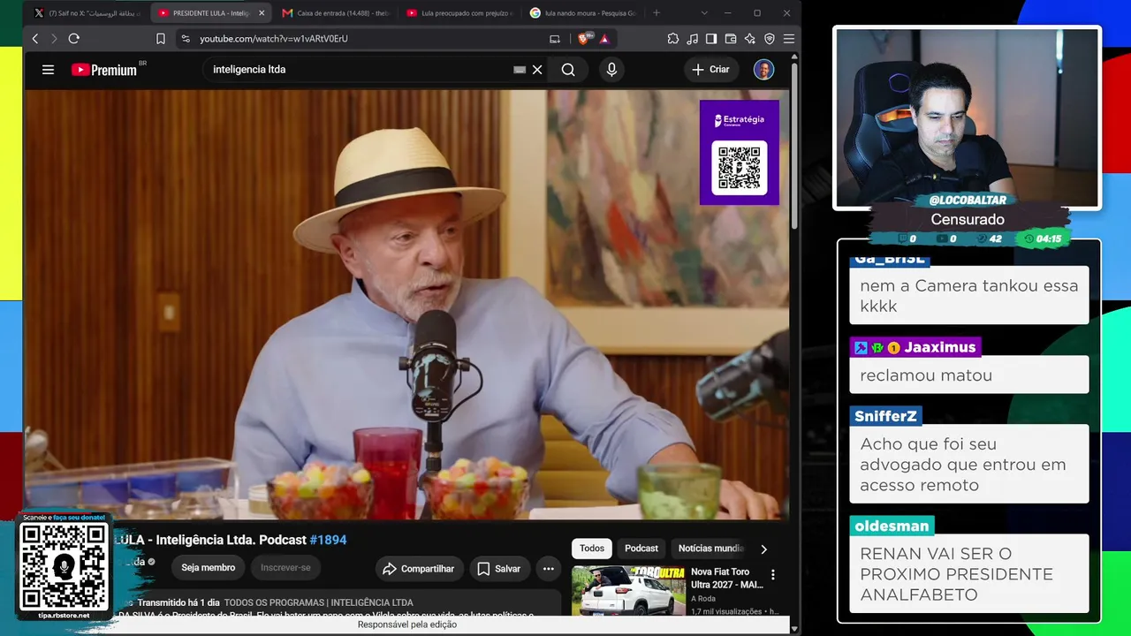Click YouTube search box with inteligencia ltda

coord(358,70)
